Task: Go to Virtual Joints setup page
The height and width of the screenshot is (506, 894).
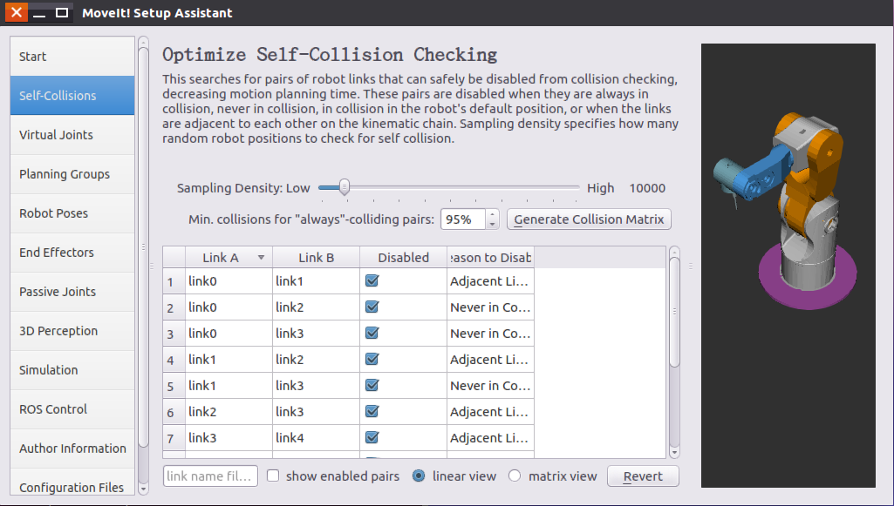Action: pyautogui.click(x=72, y=135)
